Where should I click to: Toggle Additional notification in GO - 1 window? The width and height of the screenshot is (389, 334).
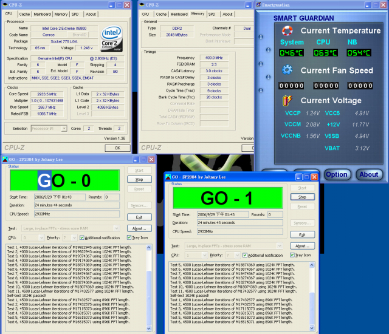pos(245,255)
